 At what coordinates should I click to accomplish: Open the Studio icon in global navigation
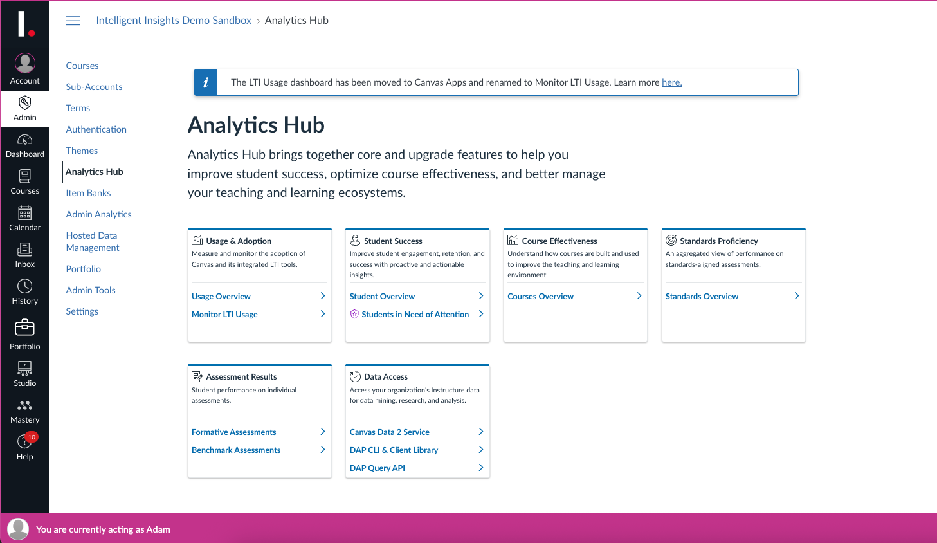coord(24,368)
